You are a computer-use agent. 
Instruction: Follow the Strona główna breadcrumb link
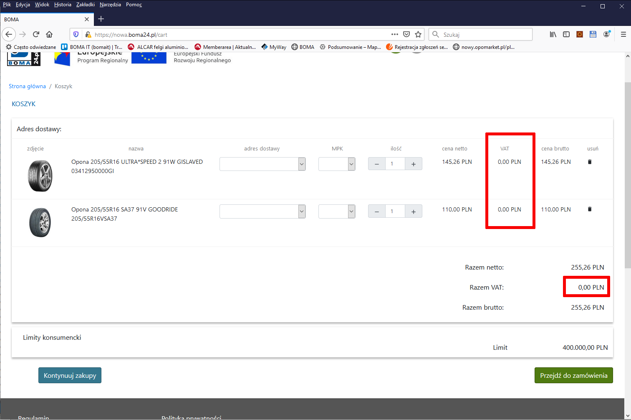27,86
